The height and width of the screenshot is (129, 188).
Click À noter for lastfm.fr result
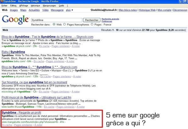81,107
